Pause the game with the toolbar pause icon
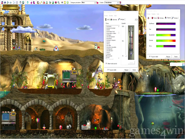Image resolution: width=185 pixels, height=139 pixels. [x=16, y=3]
